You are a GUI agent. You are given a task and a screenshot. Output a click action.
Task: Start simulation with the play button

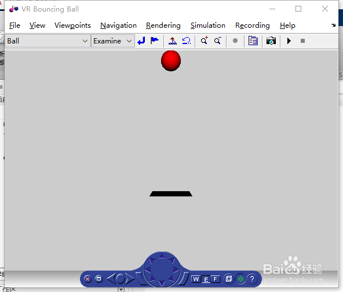(x=289, y=41)
